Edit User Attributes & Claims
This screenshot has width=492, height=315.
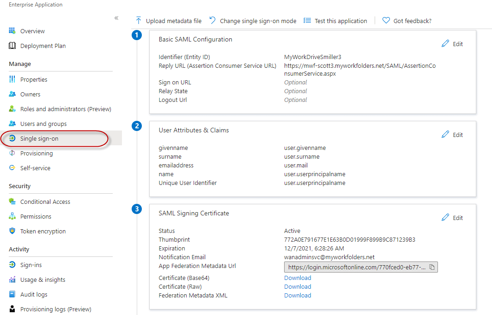click(452, 135)
